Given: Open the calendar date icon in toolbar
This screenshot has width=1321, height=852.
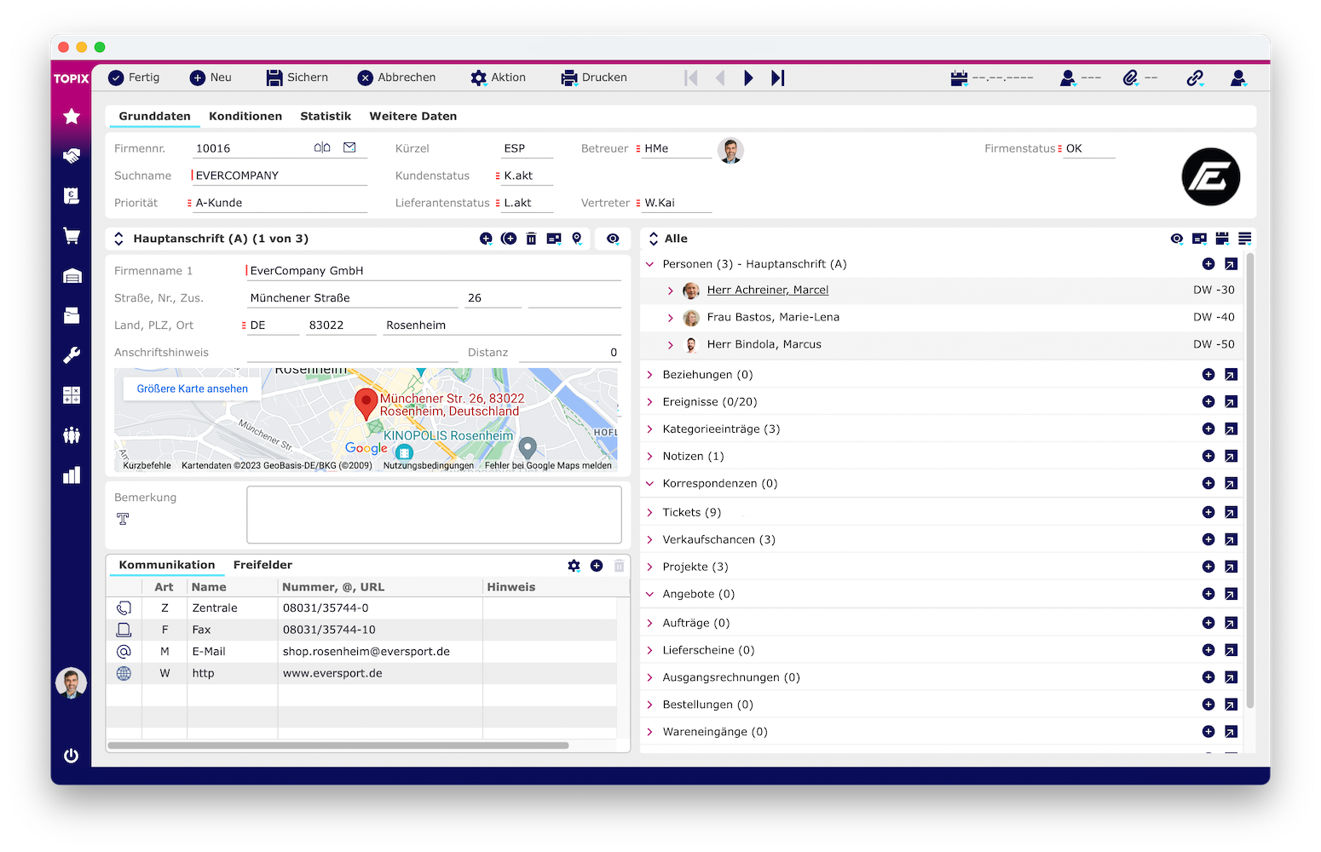Looking at the screenshot, I should point(960,78).
